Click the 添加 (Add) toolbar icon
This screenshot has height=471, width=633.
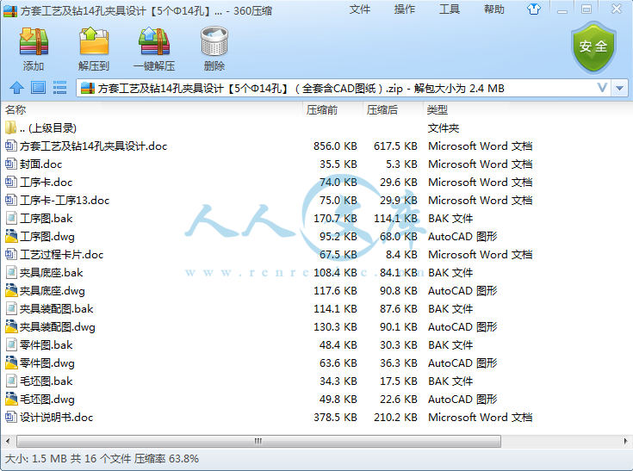coord(34,41)
